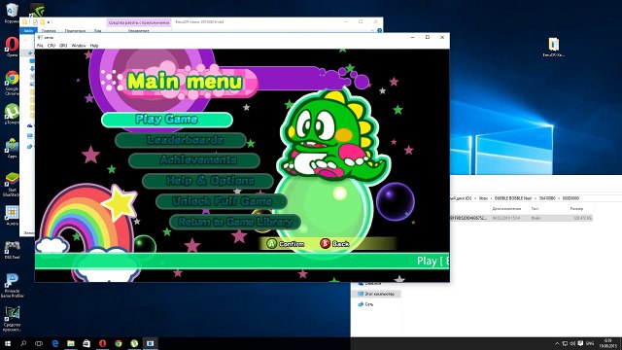The image size is (622, 350).
Task: Open Explorer help question mark icon
Action: point(380,30)
